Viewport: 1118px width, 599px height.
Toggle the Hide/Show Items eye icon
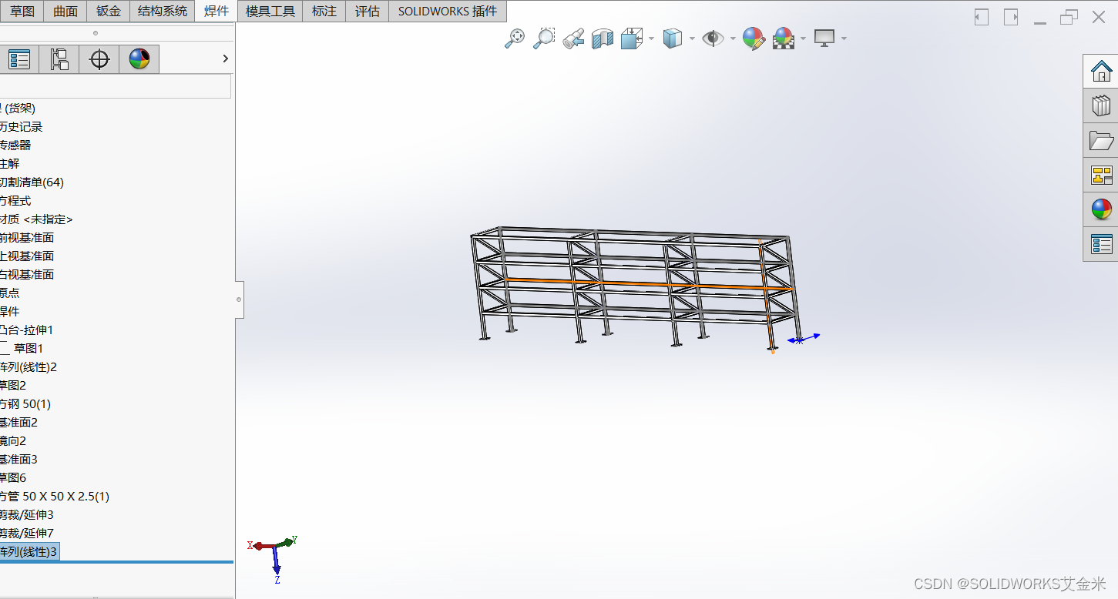pos(713,38)
